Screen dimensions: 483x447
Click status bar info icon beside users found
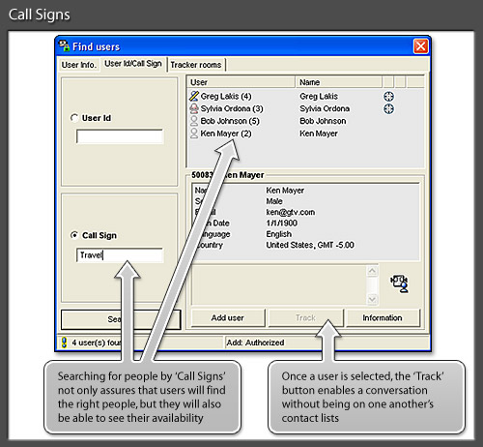pos(64,343)
